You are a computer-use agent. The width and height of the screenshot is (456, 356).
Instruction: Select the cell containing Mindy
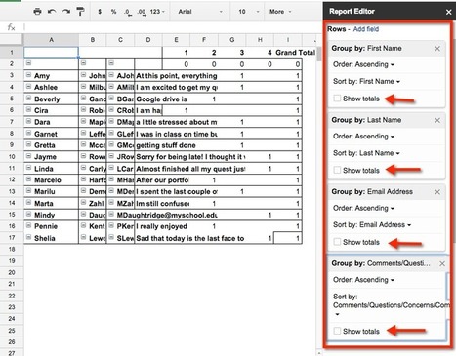pos(51,215)
